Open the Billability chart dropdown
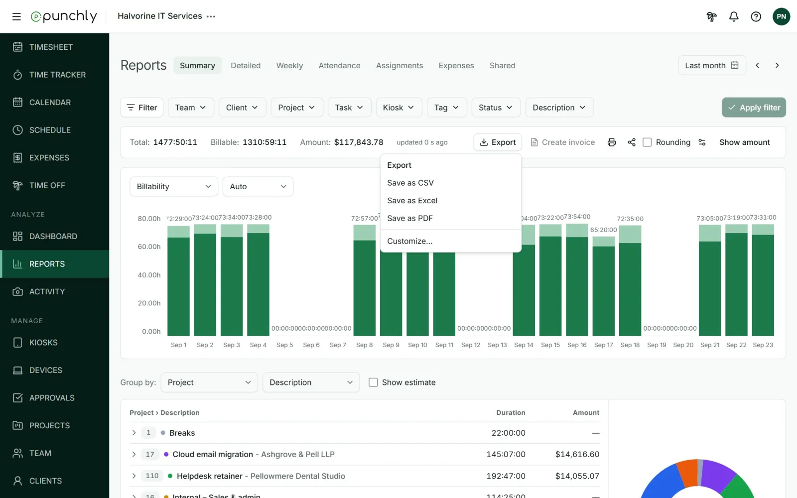The image size is (797, 498). [174, 187]
